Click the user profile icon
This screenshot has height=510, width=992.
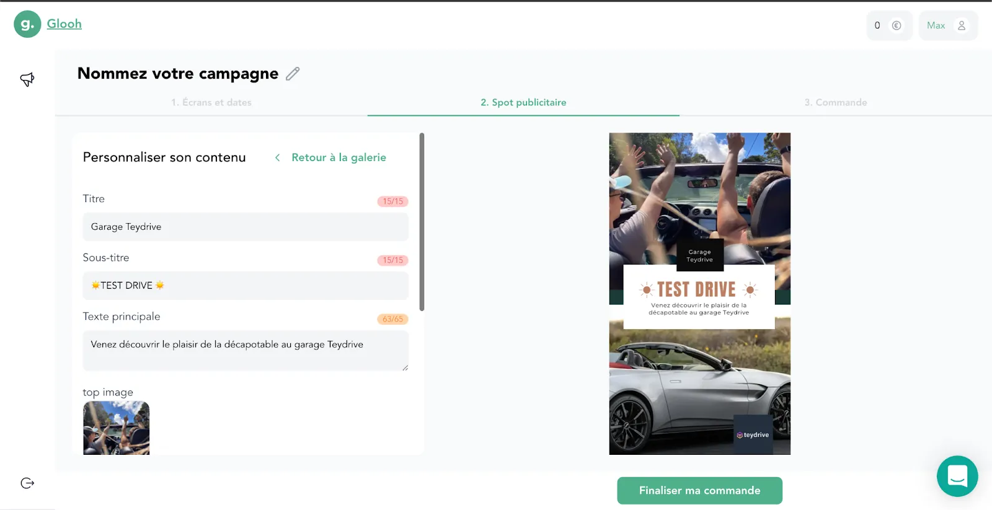962,25
